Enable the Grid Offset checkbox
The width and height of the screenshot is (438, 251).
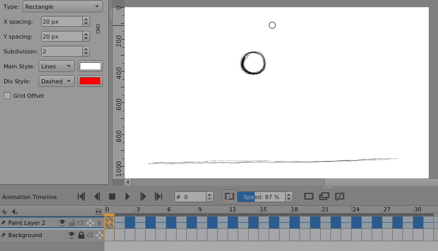pyautogui.click(x=7, y=96)
